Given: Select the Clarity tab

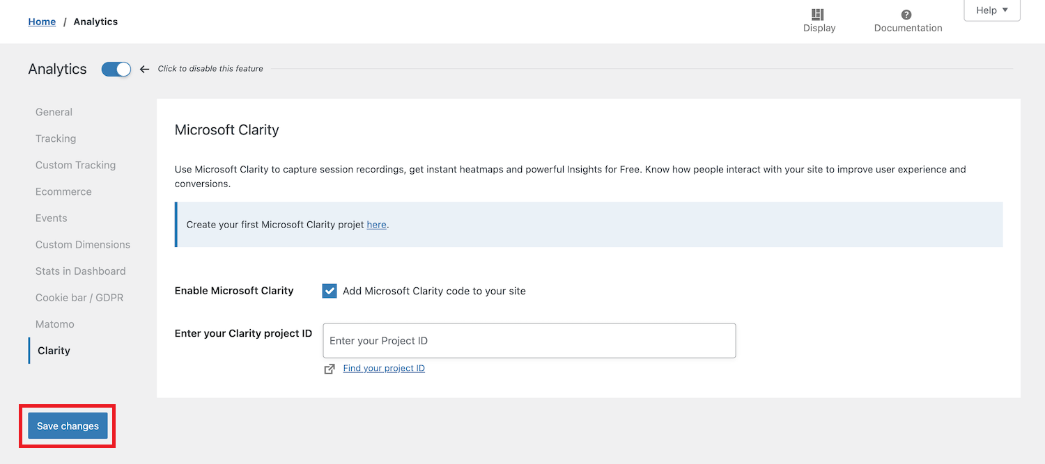Looking at the screenshot, I should 54,351.
